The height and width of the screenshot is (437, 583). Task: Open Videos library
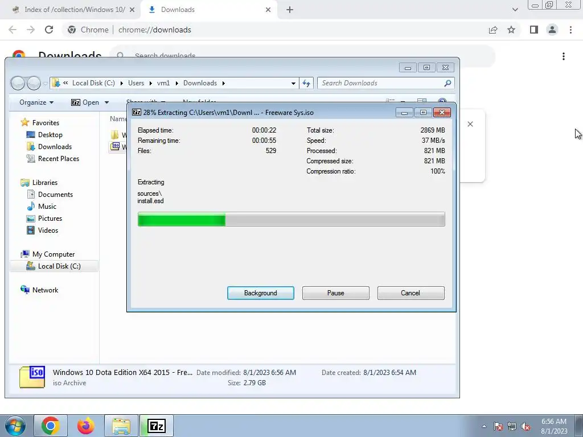coord(48,230)
